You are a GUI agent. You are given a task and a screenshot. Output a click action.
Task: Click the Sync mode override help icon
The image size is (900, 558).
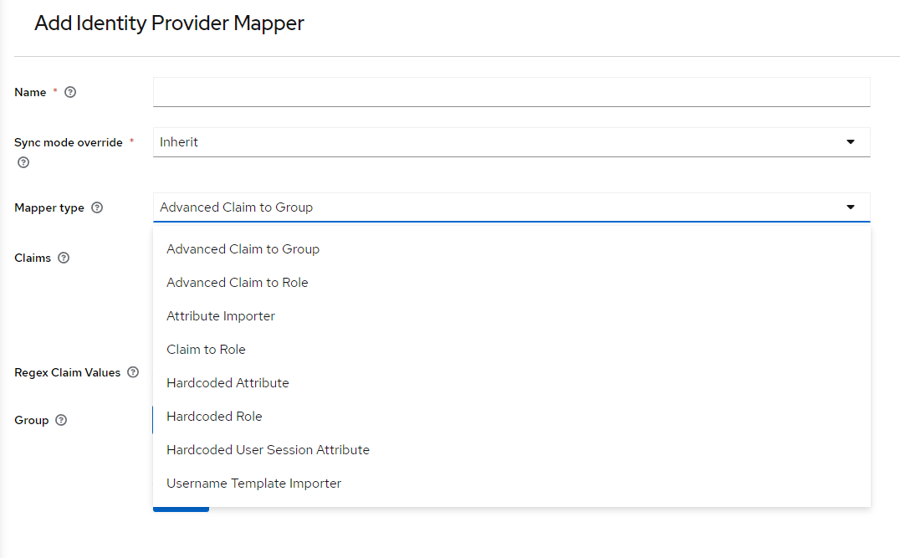tap(22, 162)
